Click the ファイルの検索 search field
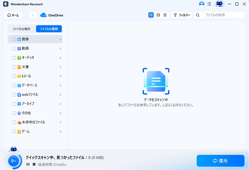 (223, 15)
